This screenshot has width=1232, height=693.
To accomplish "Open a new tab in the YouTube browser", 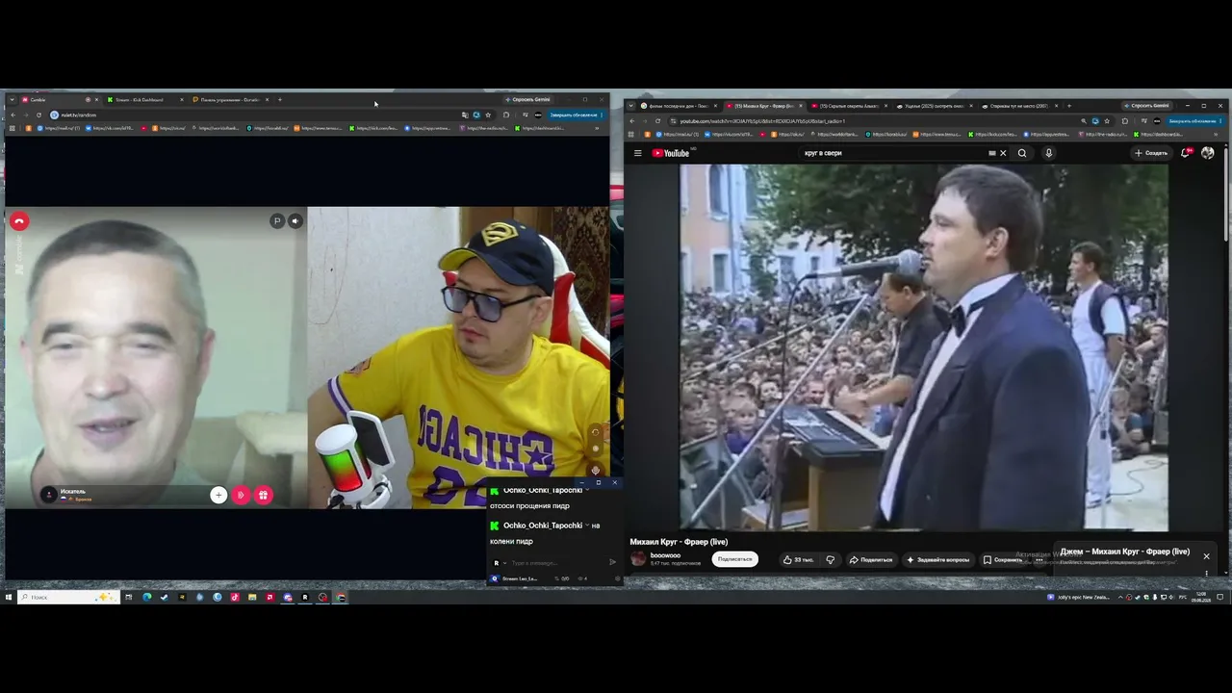I will point(1068,106).
